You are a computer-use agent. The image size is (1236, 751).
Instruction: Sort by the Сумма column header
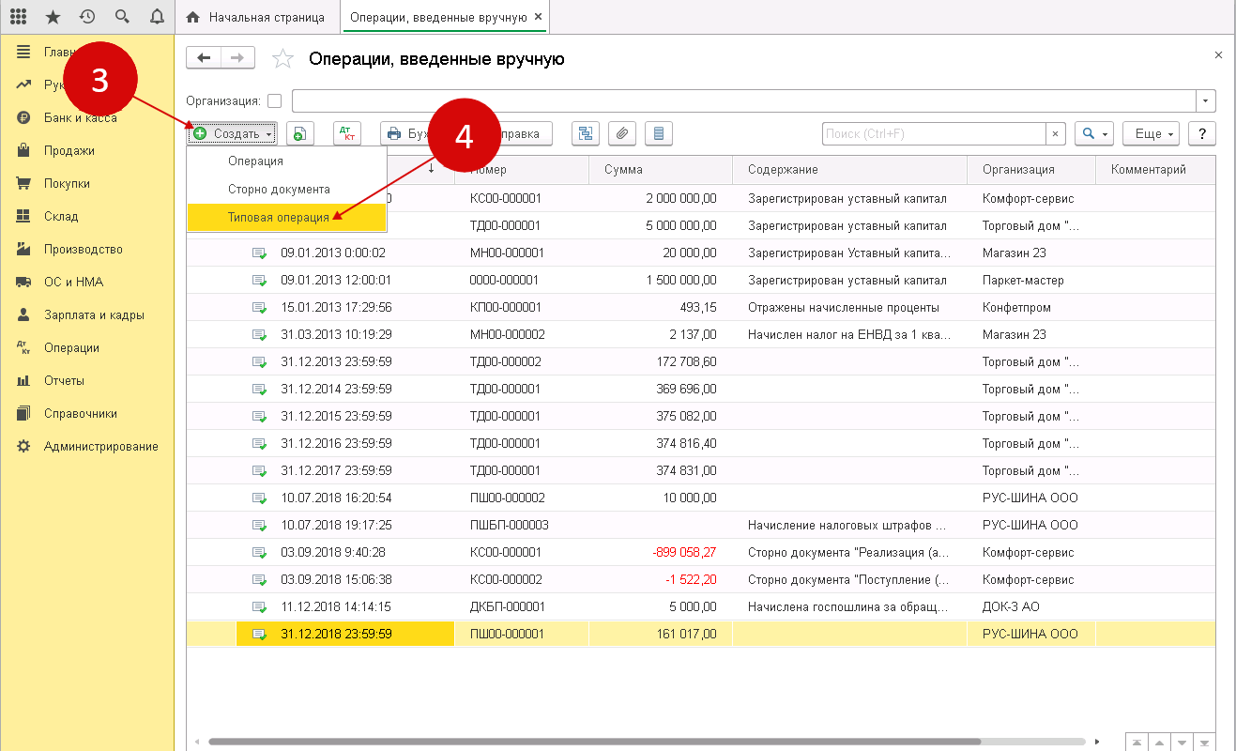(661, 170)
